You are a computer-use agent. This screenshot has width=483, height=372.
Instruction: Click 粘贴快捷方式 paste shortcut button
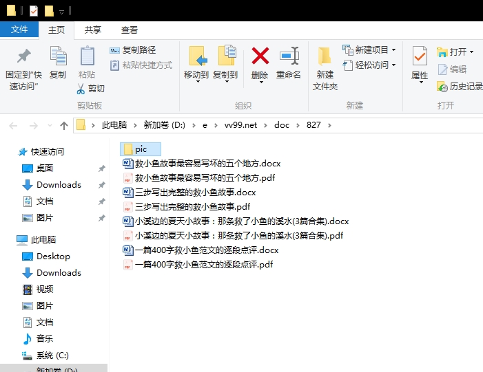tap(141, 65)
